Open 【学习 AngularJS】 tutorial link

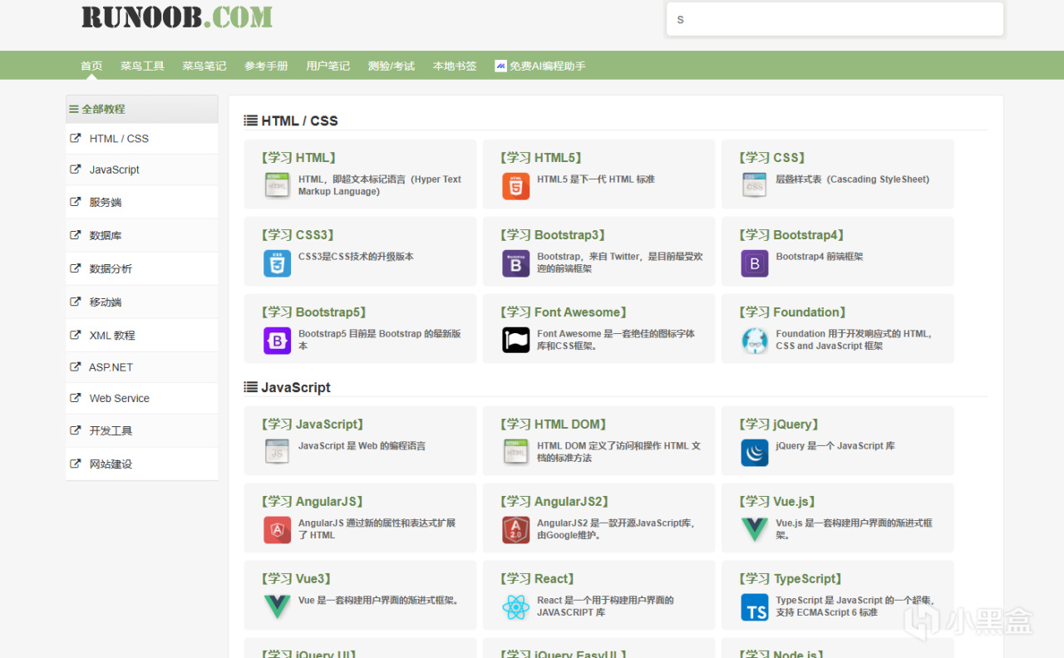click(x=313, y=502)
